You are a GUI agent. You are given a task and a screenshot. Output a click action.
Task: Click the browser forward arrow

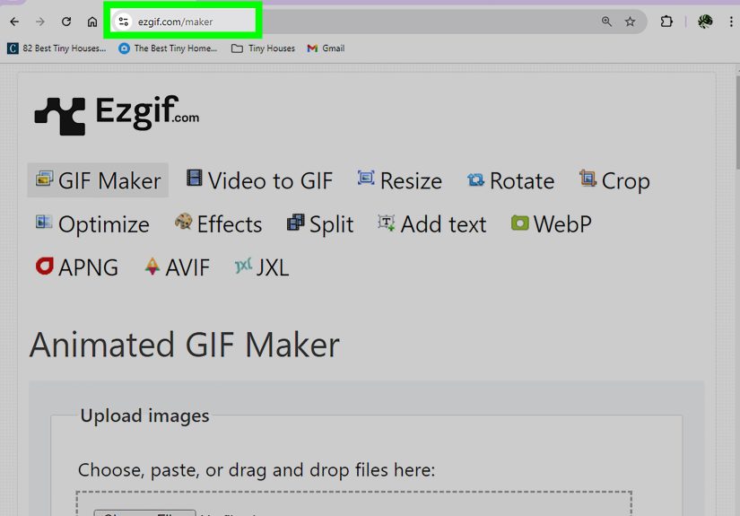40,22
